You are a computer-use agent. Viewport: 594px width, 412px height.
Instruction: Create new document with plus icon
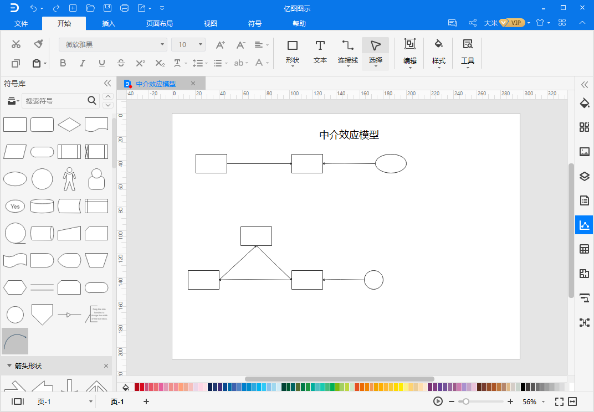click(73, 8)
